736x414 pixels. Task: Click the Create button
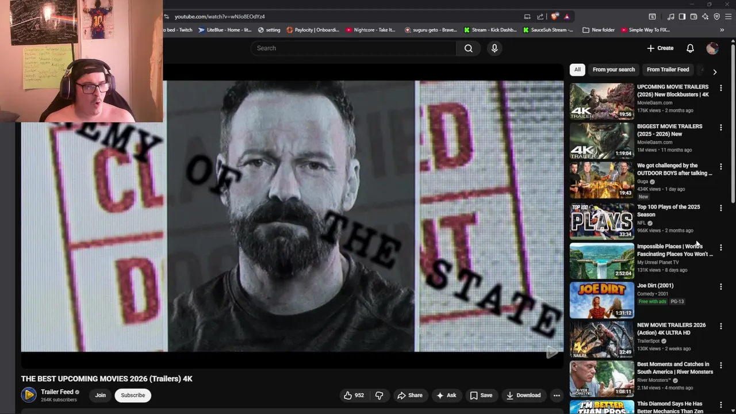pos(660,48)
